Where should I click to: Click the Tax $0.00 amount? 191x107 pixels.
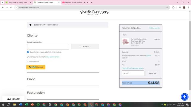(157, 65)
